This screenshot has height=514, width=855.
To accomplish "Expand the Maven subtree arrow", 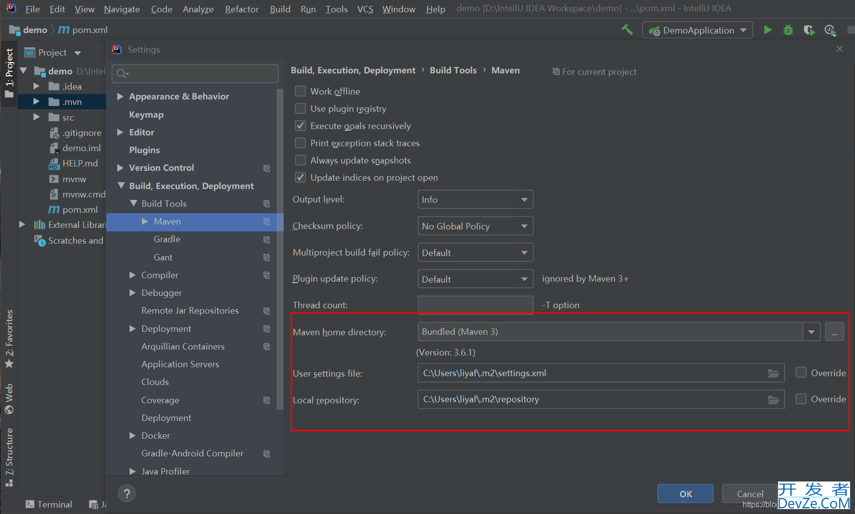I will tap(145, 222).
